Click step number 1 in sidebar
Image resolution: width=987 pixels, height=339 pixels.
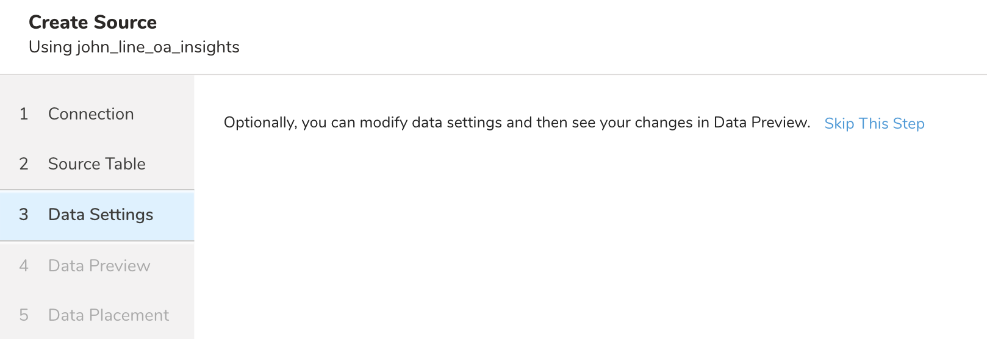tap(24, 114)
